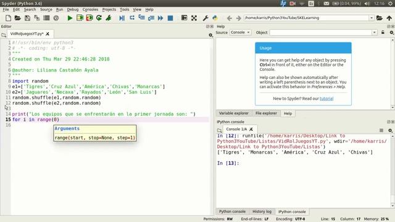
Task: Open the file list browser icon
Action: (x=46, y=18)
